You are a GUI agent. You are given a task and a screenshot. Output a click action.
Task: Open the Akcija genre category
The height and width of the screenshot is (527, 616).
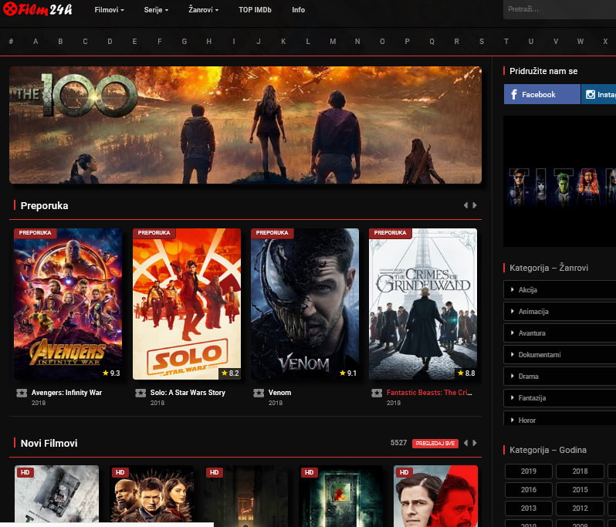click(x=560, y=290)
